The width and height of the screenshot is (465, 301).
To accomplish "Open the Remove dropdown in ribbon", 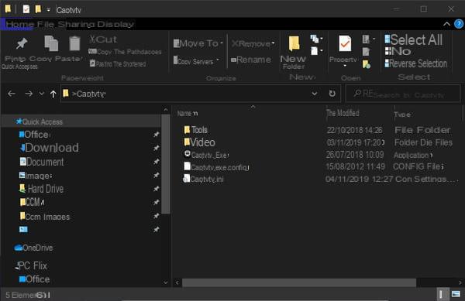I will point(253,44).
